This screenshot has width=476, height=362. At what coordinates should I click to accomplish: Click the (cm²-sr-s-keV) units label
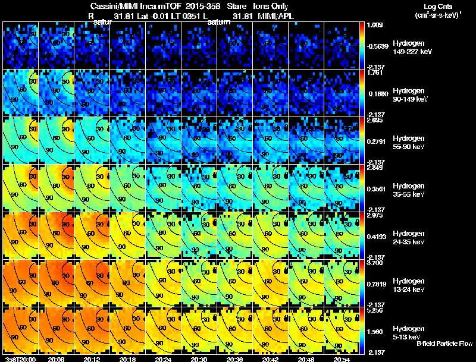click(438, 15)
